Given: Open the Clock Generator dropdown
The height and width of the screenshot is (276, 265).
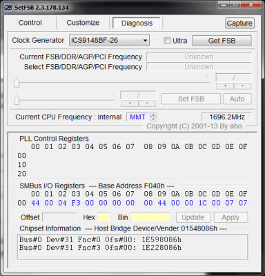Looking at the screenshot, I should click(109, 41).
